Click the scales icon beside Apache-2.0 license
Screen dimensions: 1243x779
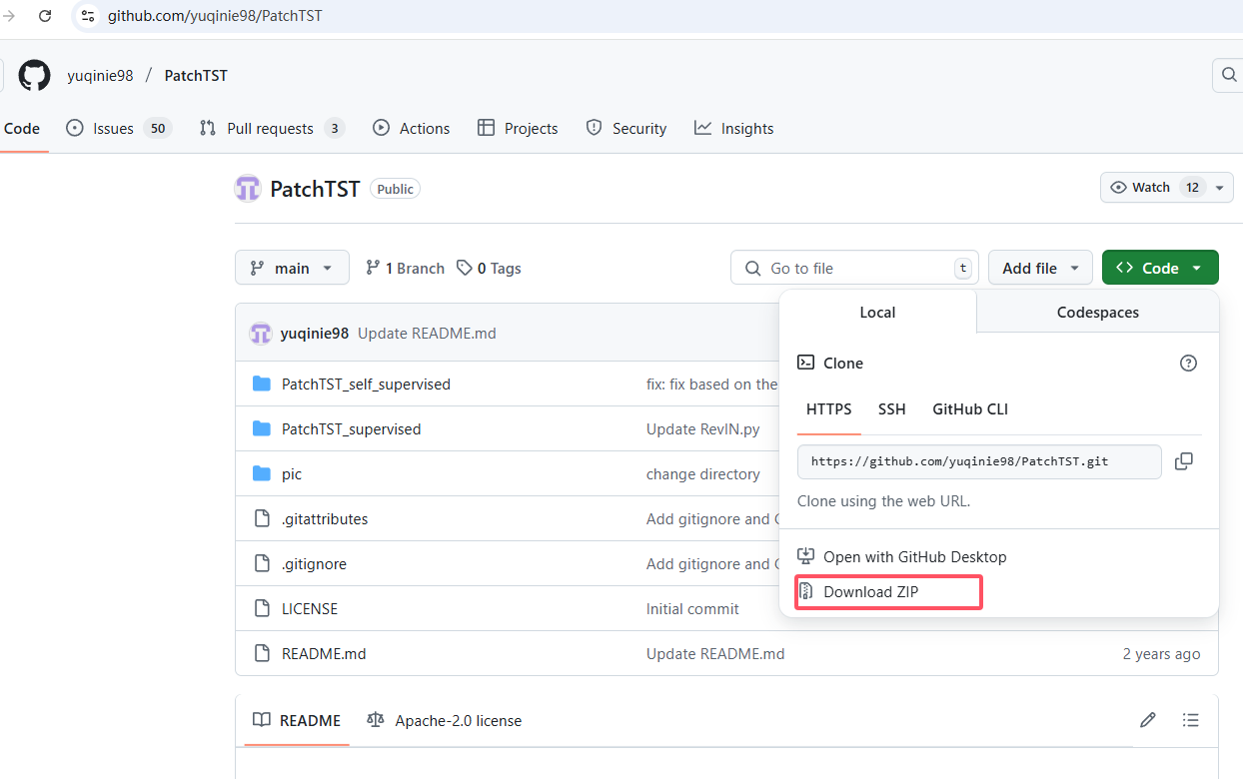coord(375,719)
